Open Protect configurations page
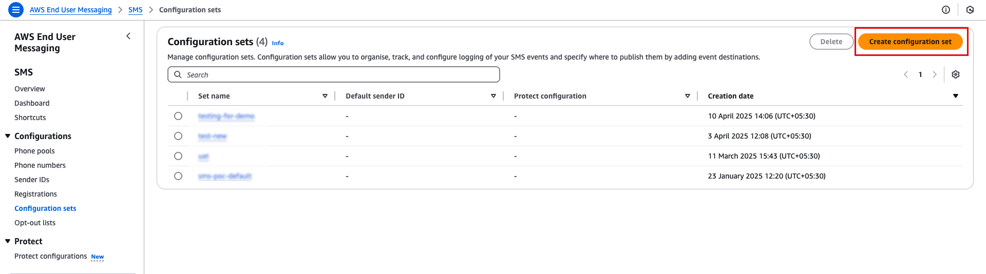Viewport: 986px width, 274px height. (x=51, y=256)
